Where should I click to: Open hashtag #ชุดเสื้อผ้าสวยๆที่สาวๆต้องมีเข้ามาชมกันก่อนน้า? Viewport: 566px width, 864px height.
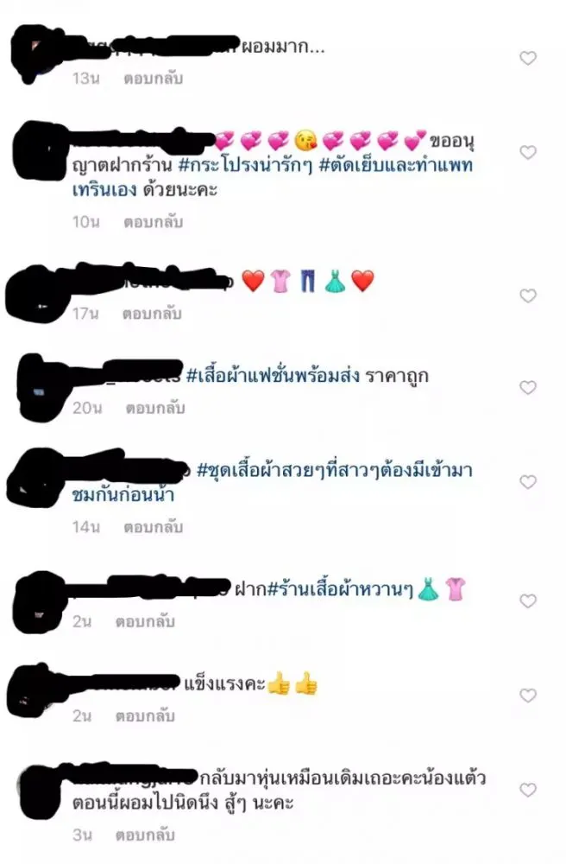pos(273,482)
